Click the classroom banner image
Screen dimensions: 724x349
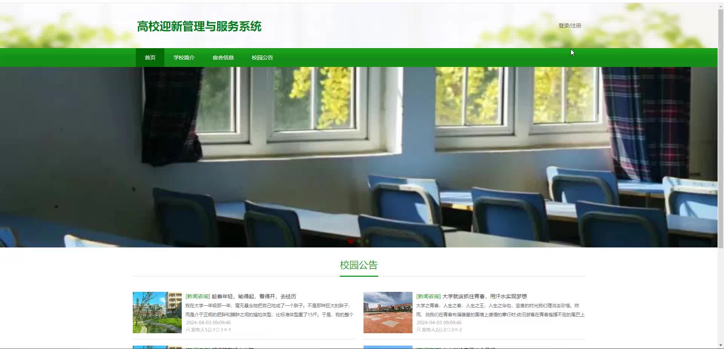(x=359, y=157)
